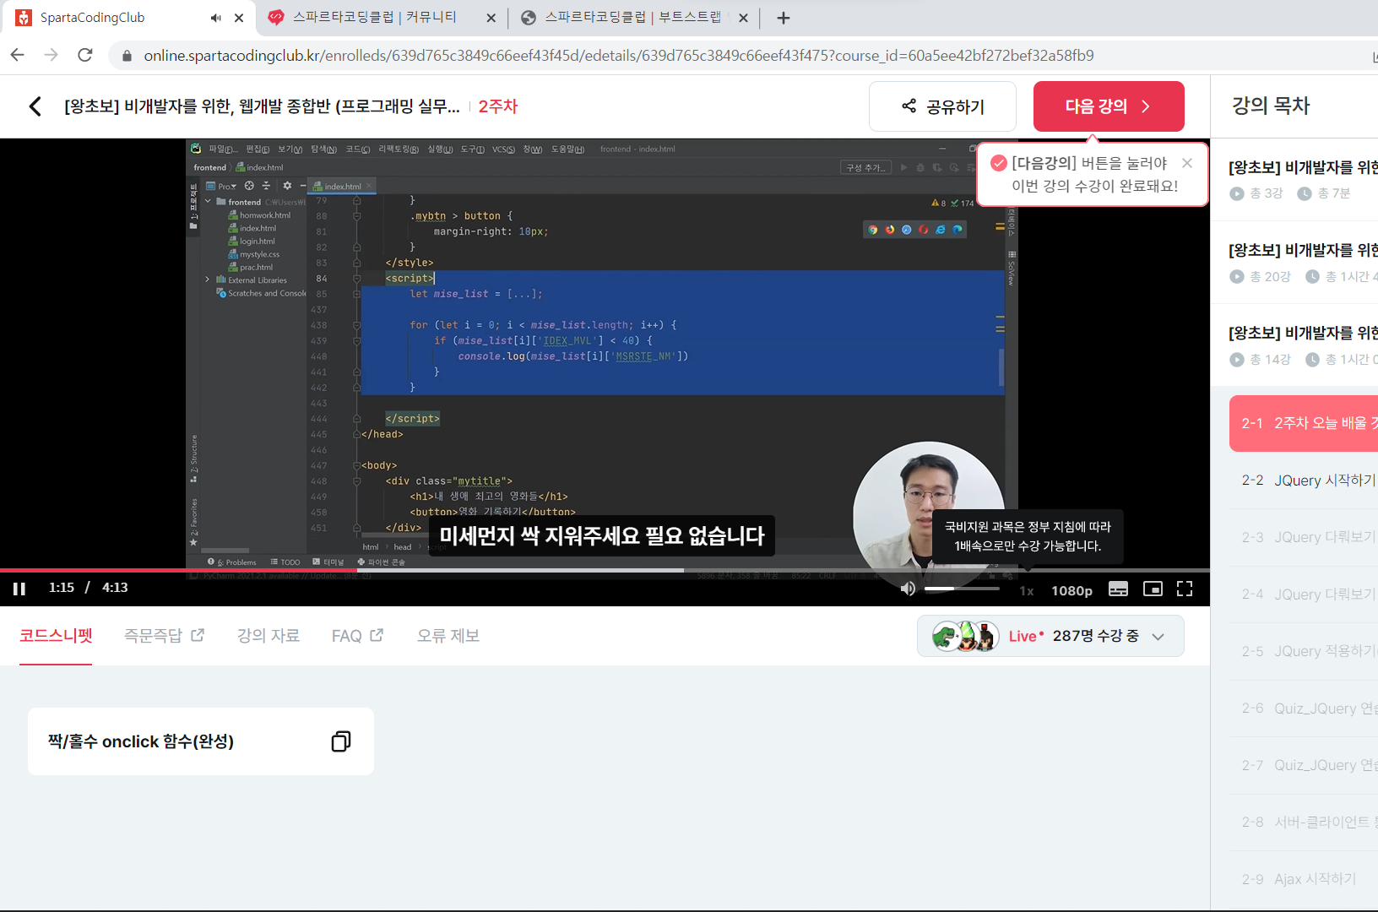Switch to the 스파르타코딩클럽 커뮤니티 browser tab

[374, 18]
